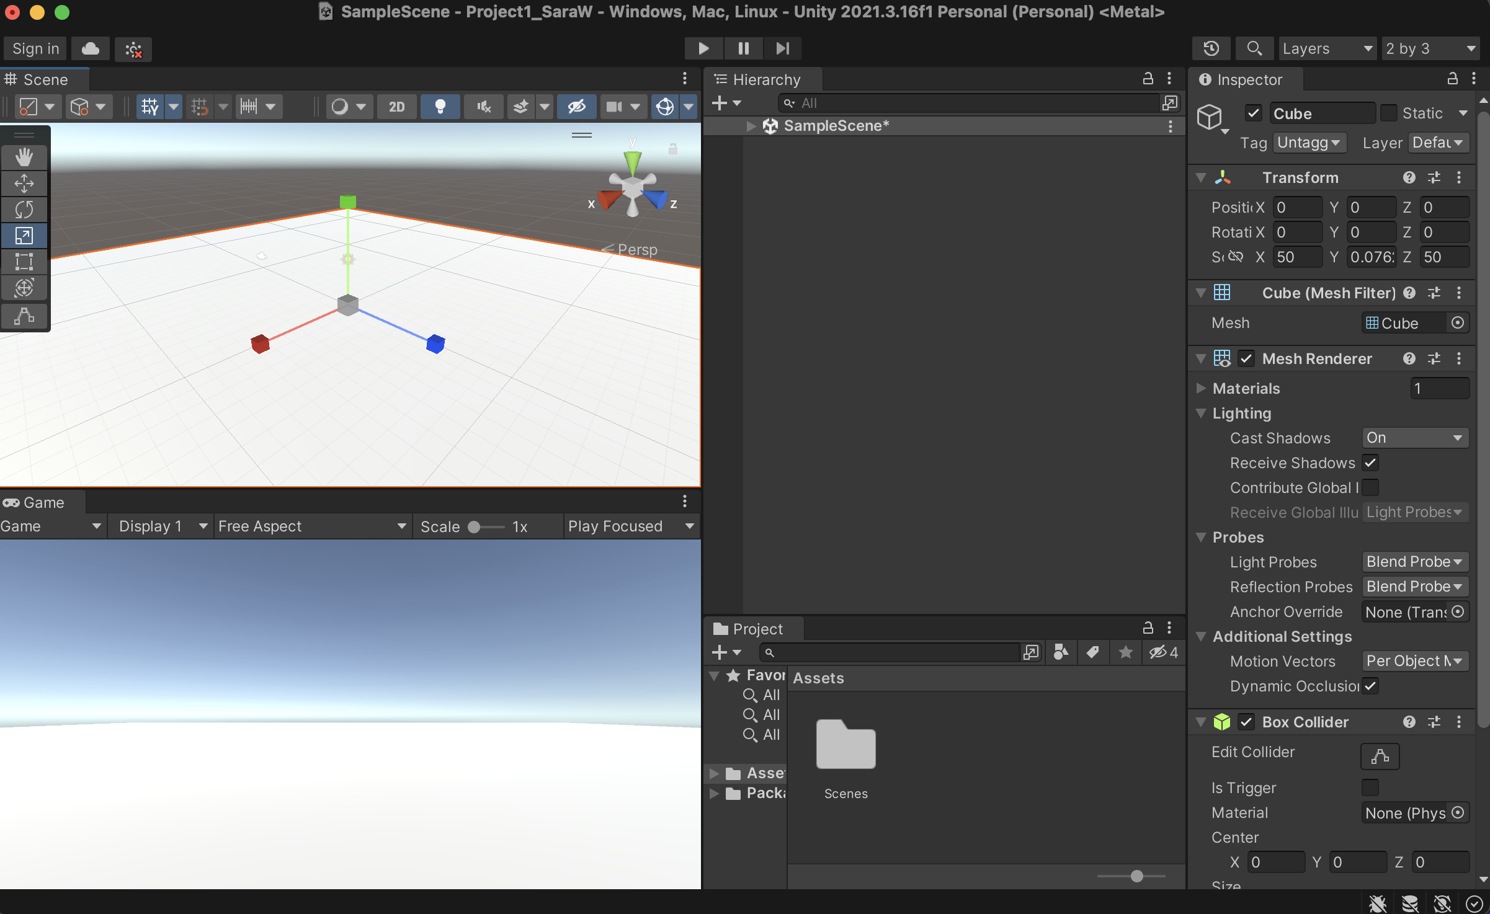Uncheck Dynamic Occlusion
Screen dimensions: 1490x914
click(1370, 686)
